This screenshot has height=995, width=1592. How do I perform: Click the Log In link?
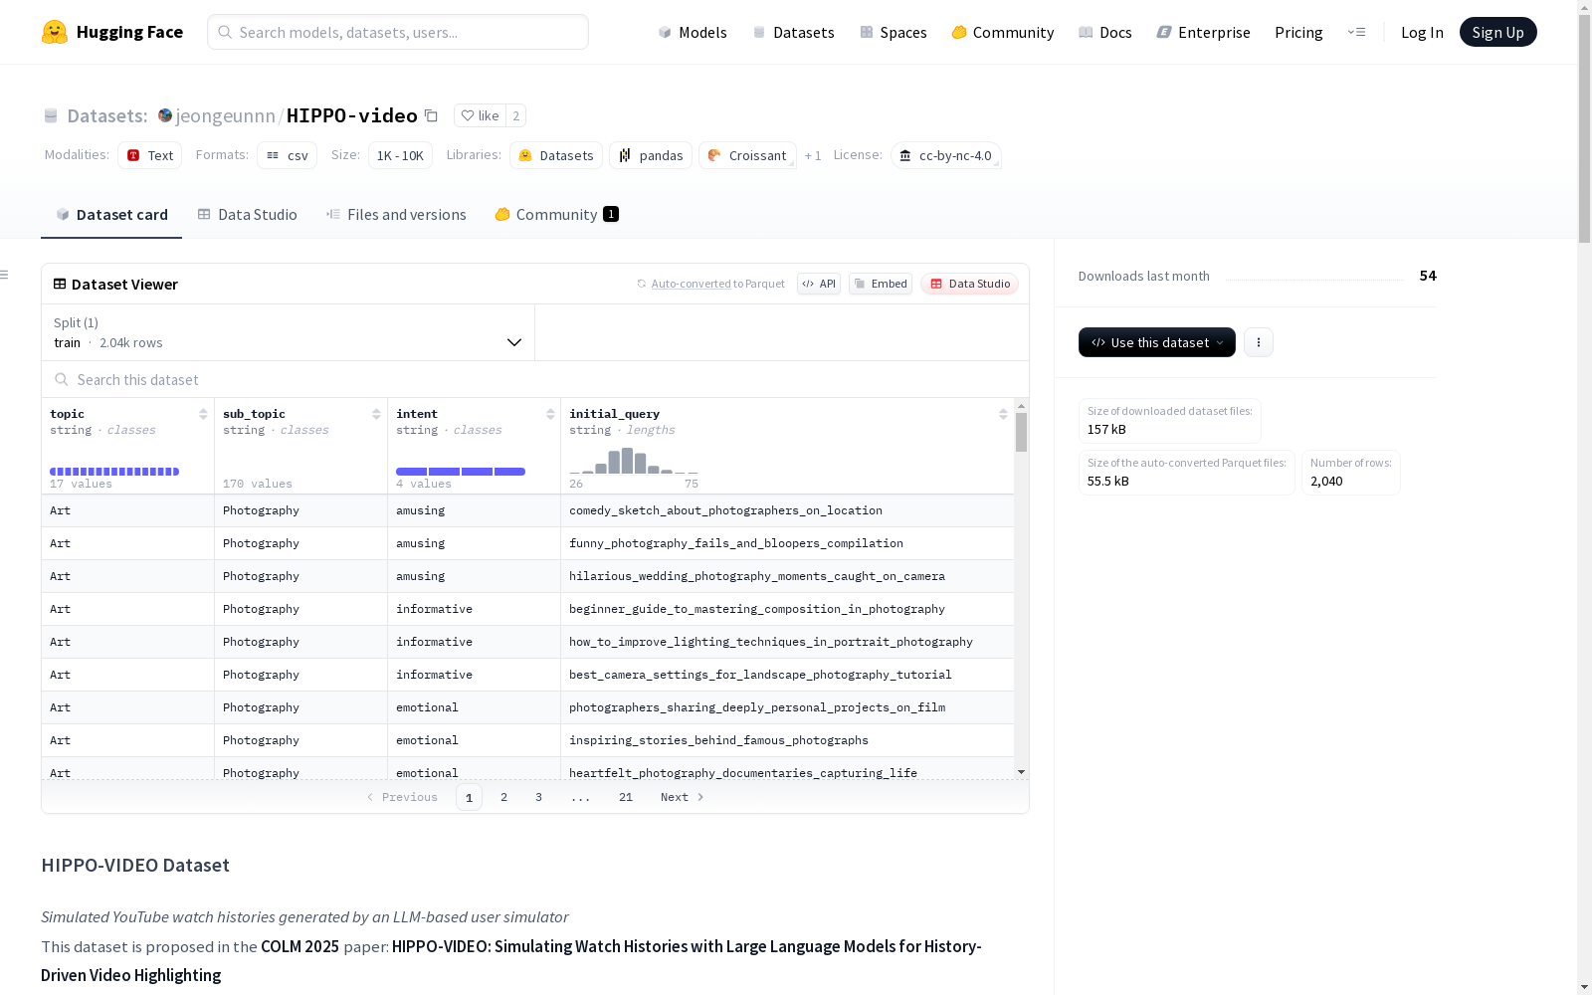(x=1422, y=32)
